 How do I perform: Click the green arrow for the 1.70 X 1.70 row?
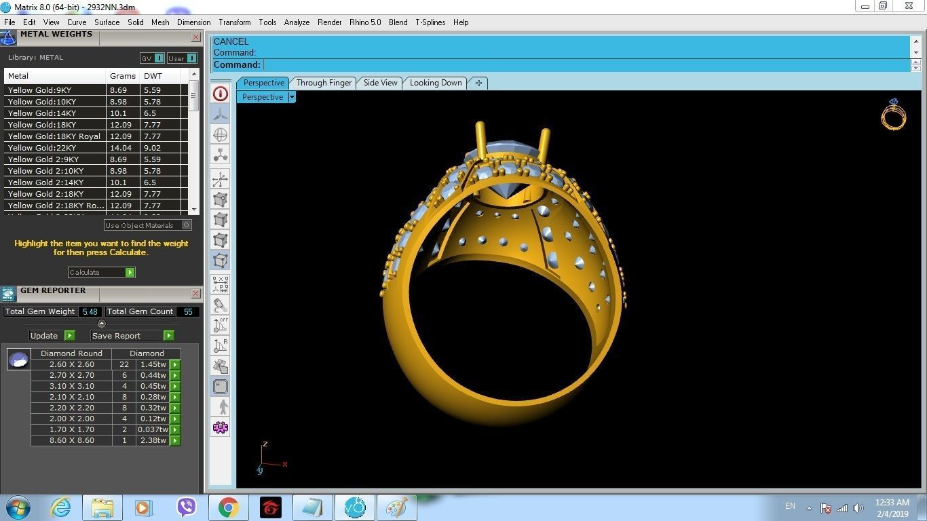[x=175, y=429]
